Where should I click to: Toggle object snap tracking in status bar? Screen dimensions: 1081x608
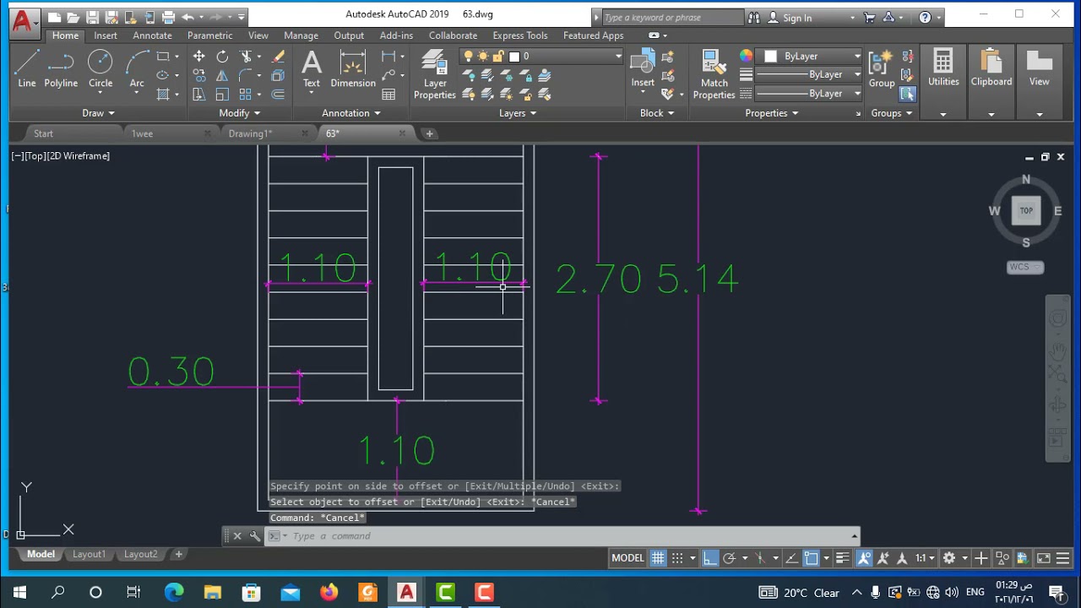coord(791,558)
